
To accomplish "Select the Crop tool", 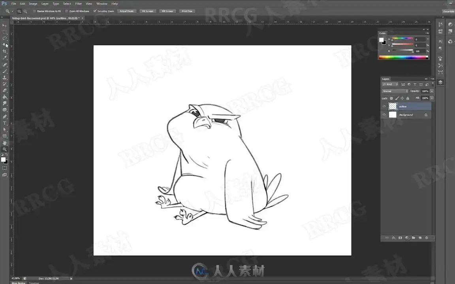I will tap(5, 51).
